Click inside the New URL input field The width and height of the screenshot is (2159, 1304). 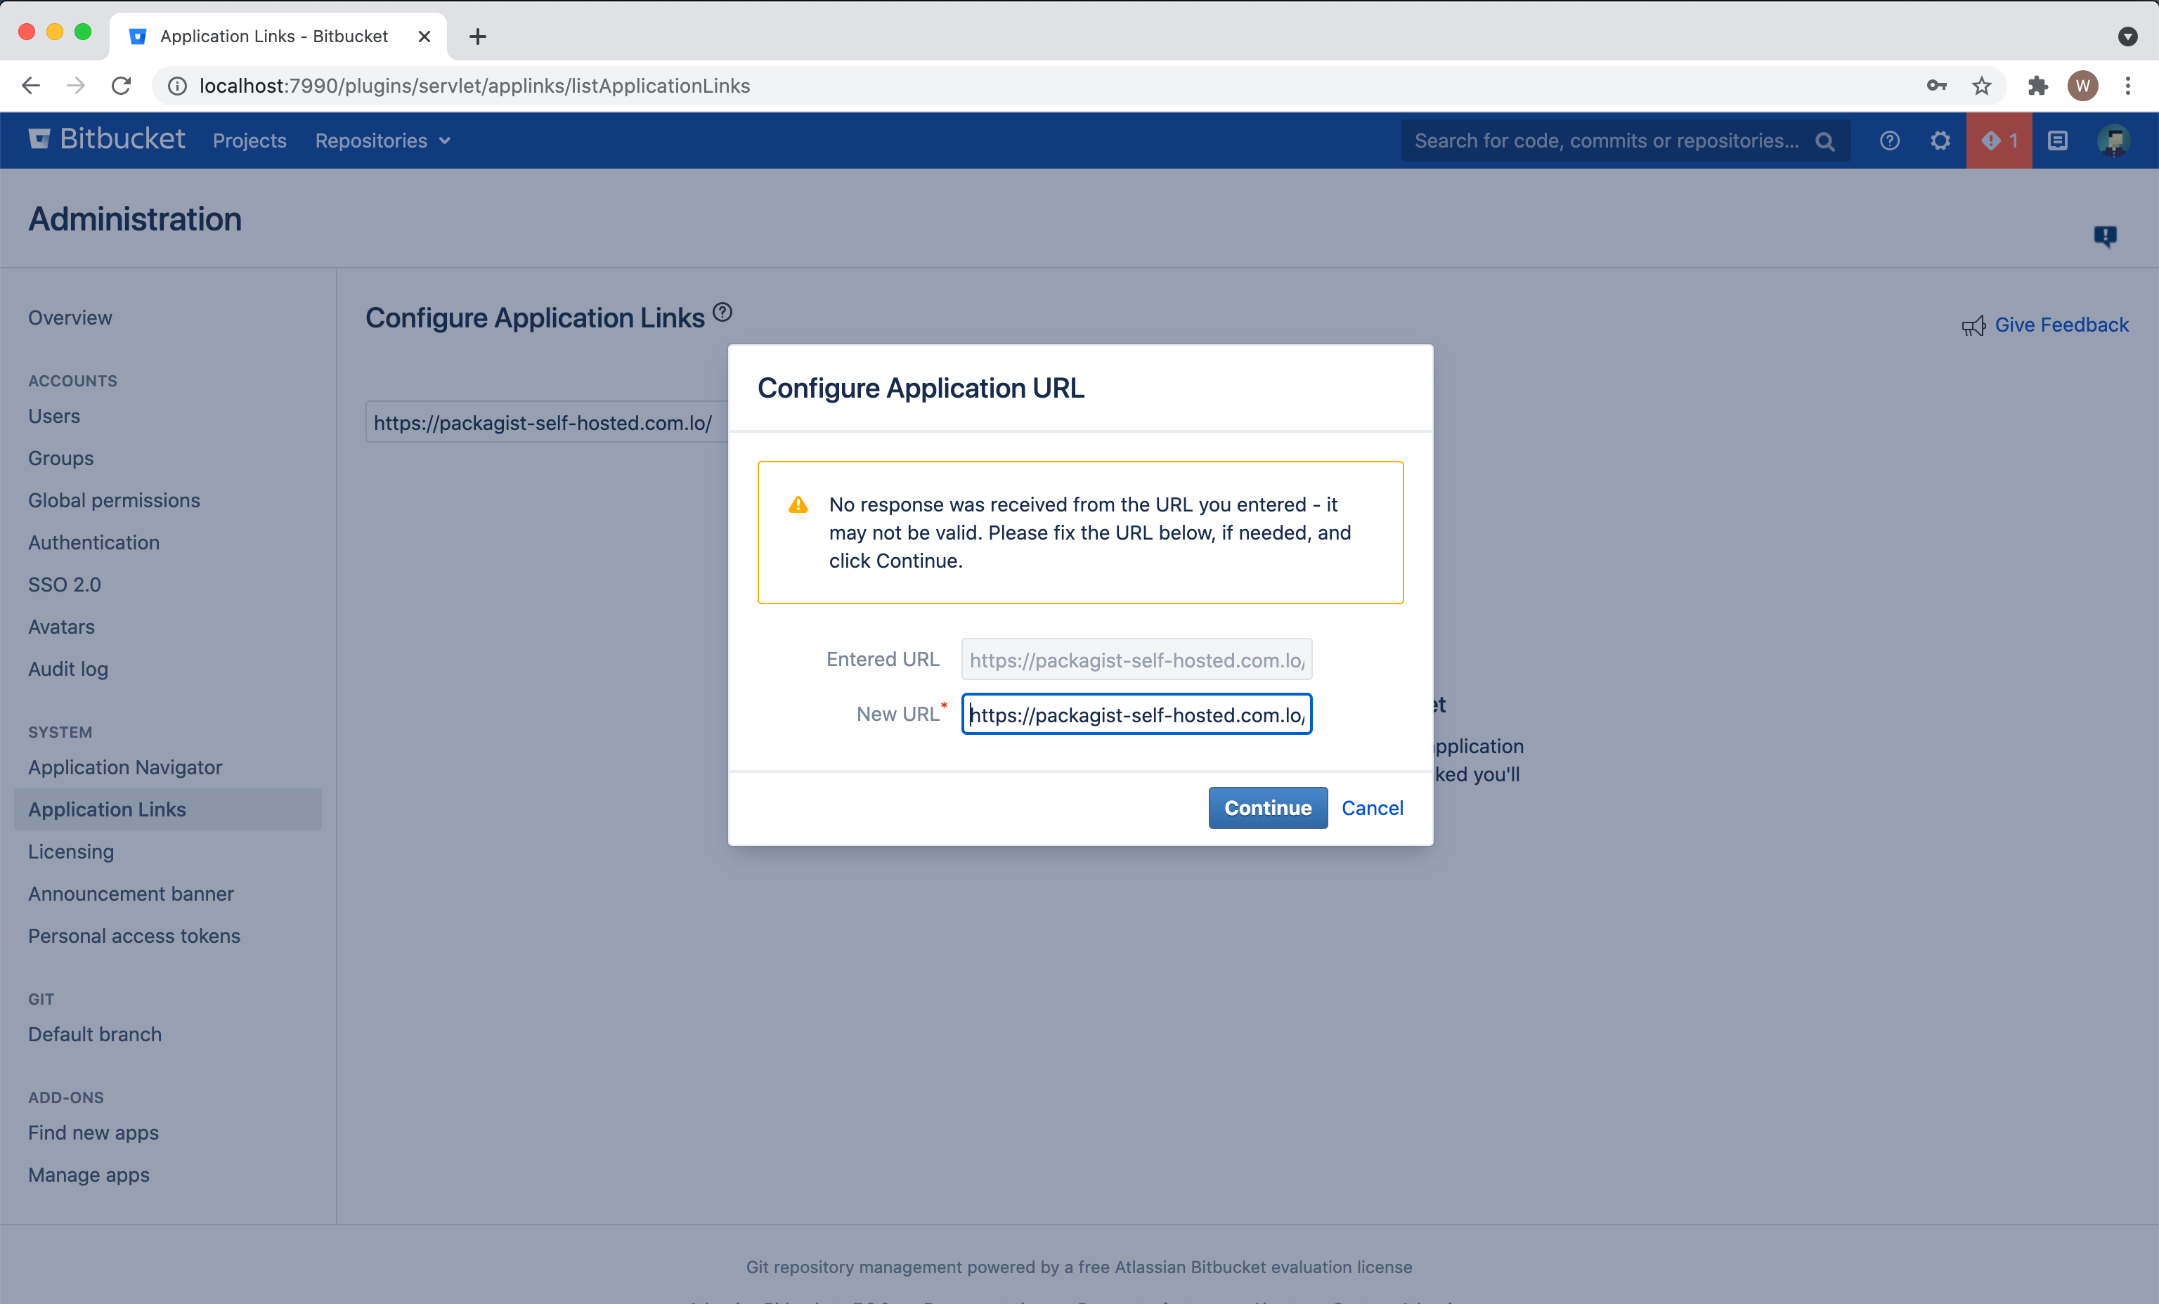(x=1136, y=714)
